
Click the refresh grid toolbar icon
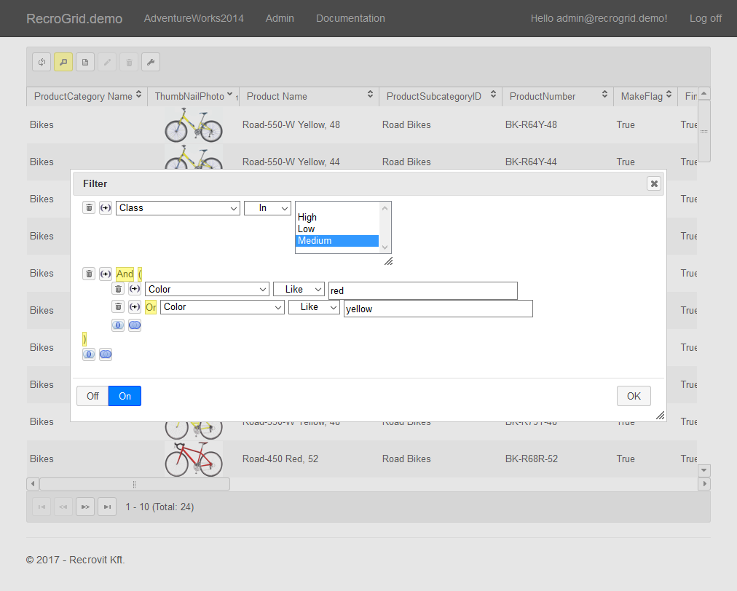42,62
